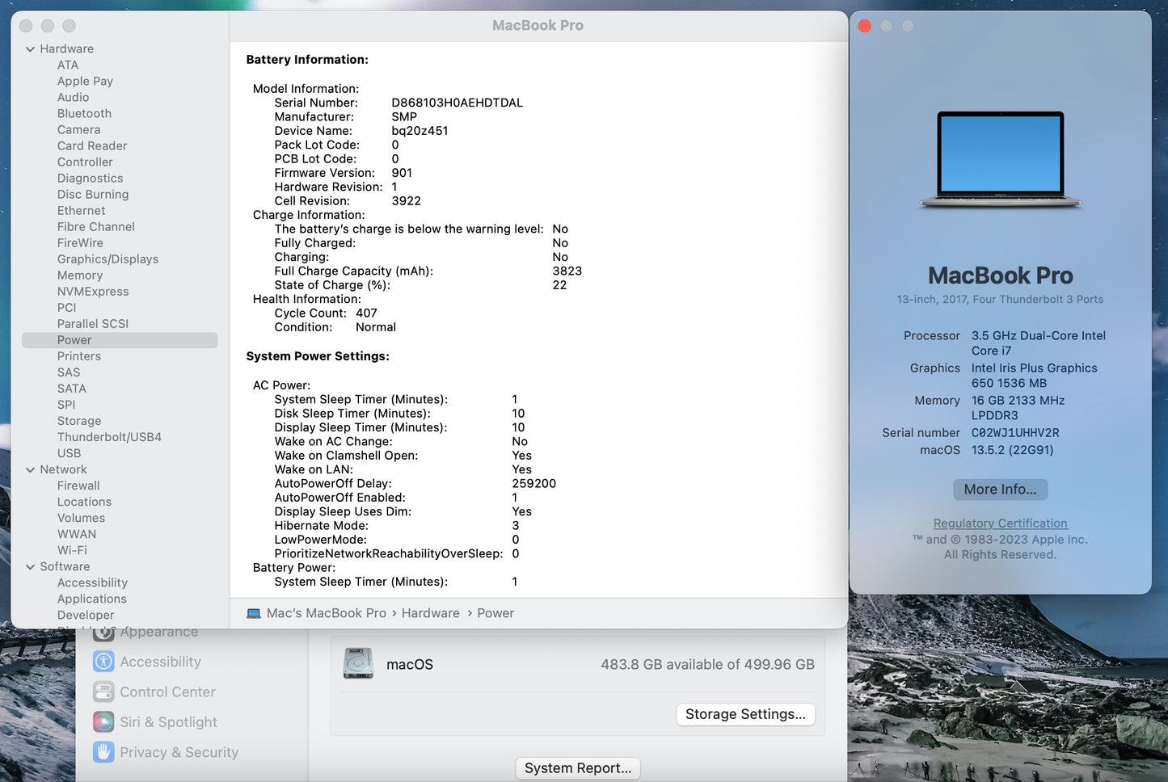Click Hardware in the breadcrumb path
Viewport: 1168px width, 782px height.
(x=430, y=613)
